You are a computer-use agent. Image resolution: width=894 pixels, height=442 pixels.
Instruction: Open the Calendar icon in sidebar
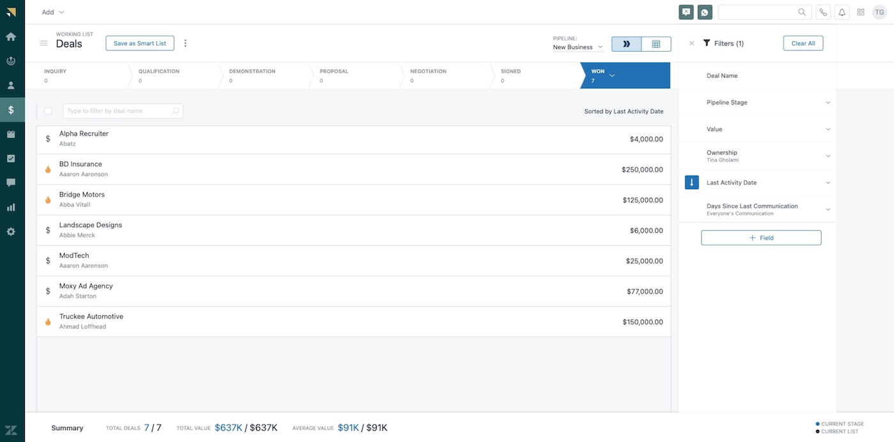coord(11,134)
